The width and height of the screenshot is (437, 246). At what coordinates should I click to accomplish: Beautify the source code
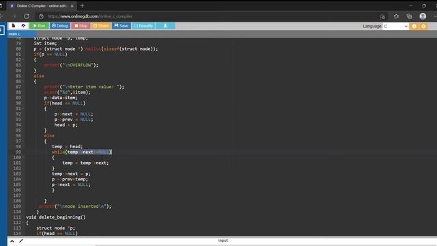pyautogui.click(x=143, y=26)
